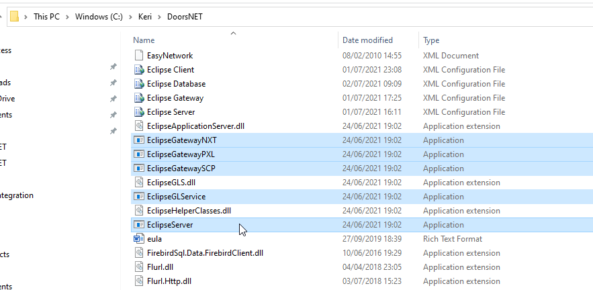Viewport: 593px width, 290px height.
Task: Click the EclipseApplicationServer.dll file icon
Action: click(x=139, y=126)
